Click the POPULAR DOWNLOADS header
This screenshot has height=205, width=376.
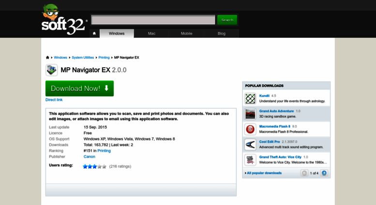click(264, 86)
